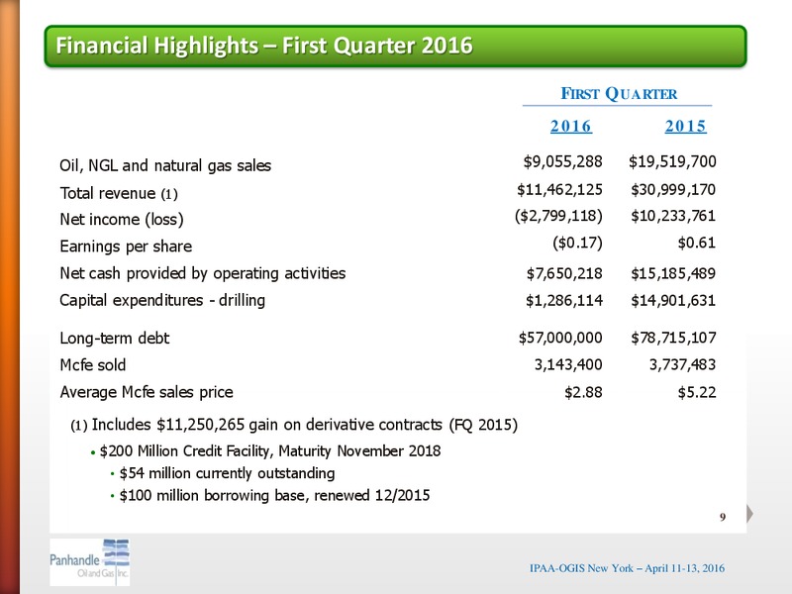Click the value $14,901,631
This screenshot has width=792, height=594.
(673, 301)
